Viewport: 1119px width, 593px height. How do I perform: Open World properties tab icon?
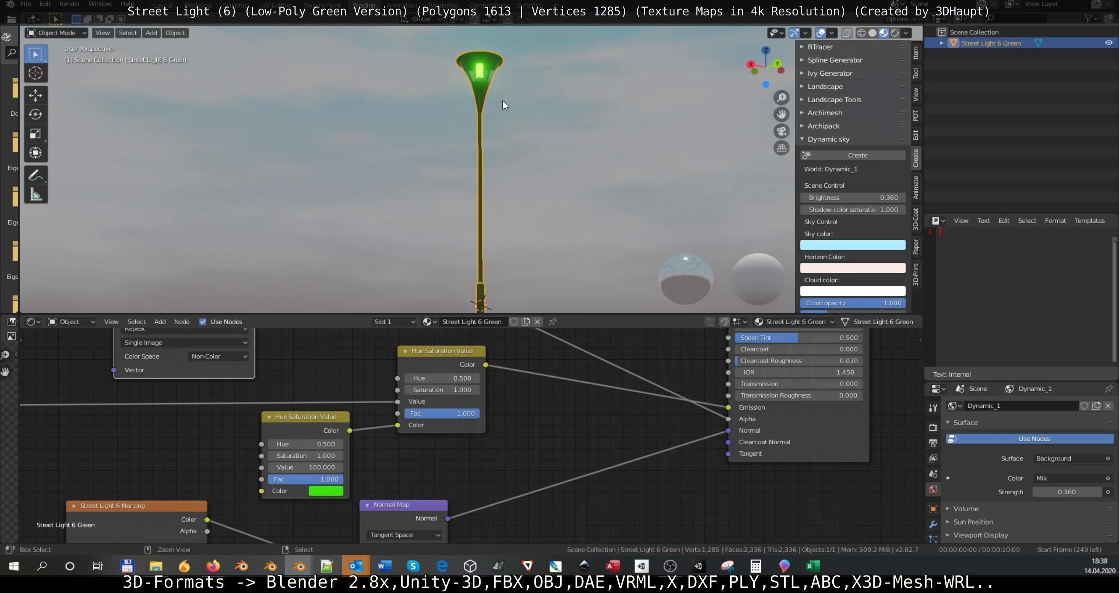tap(933, 489)
